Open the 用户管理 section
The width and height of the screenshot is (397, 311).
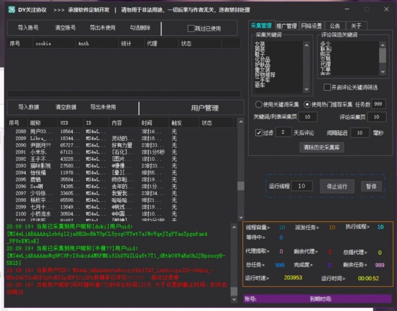[x=204, y=107]
